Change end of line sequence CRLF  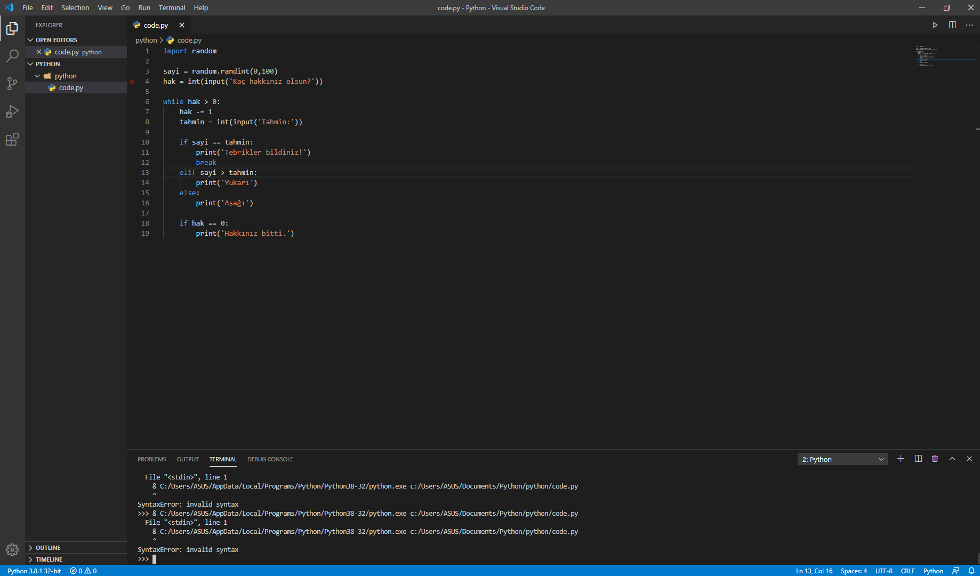coord(908,571)
